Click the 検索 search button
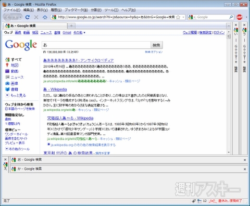 [x=156, y=45]
